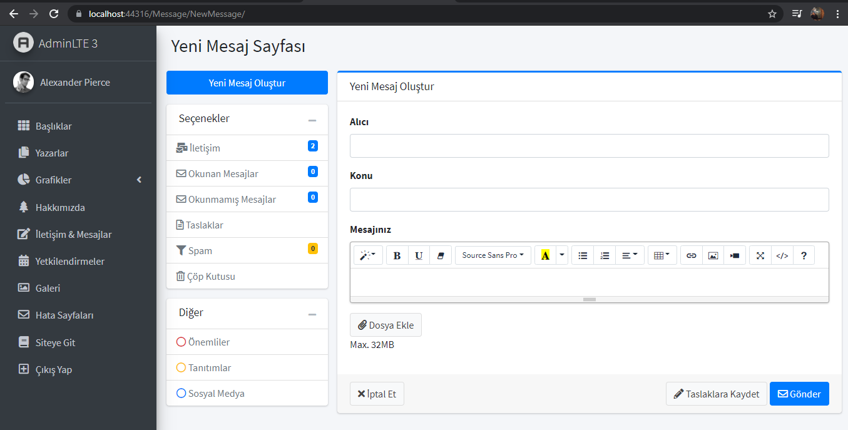Insert an unordered bullet list
Viewport: 848px width, 430px height.
click(x=582, y=255)
